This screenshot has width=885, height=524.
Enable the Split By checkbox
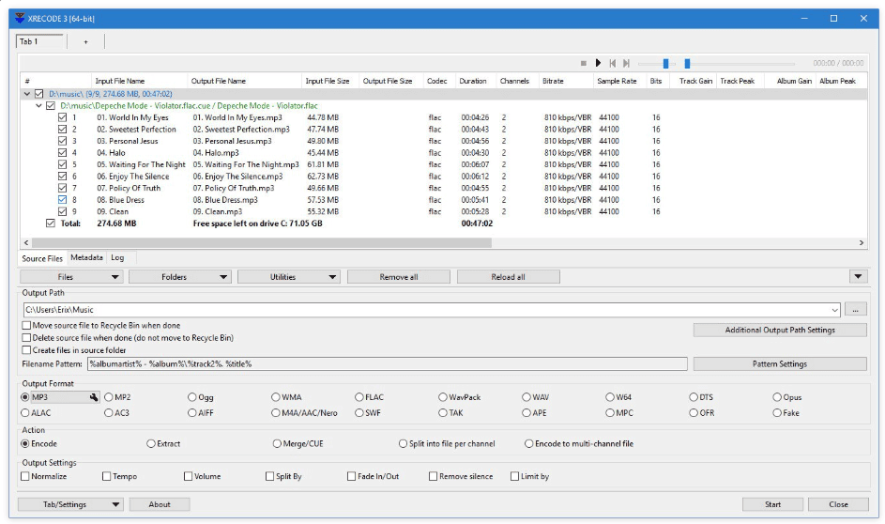[x=269, y=476]
